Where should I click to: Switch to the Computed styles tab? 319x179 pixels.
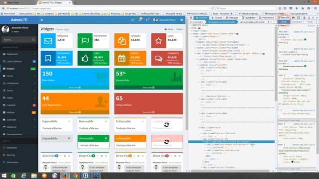pos(297,22)
